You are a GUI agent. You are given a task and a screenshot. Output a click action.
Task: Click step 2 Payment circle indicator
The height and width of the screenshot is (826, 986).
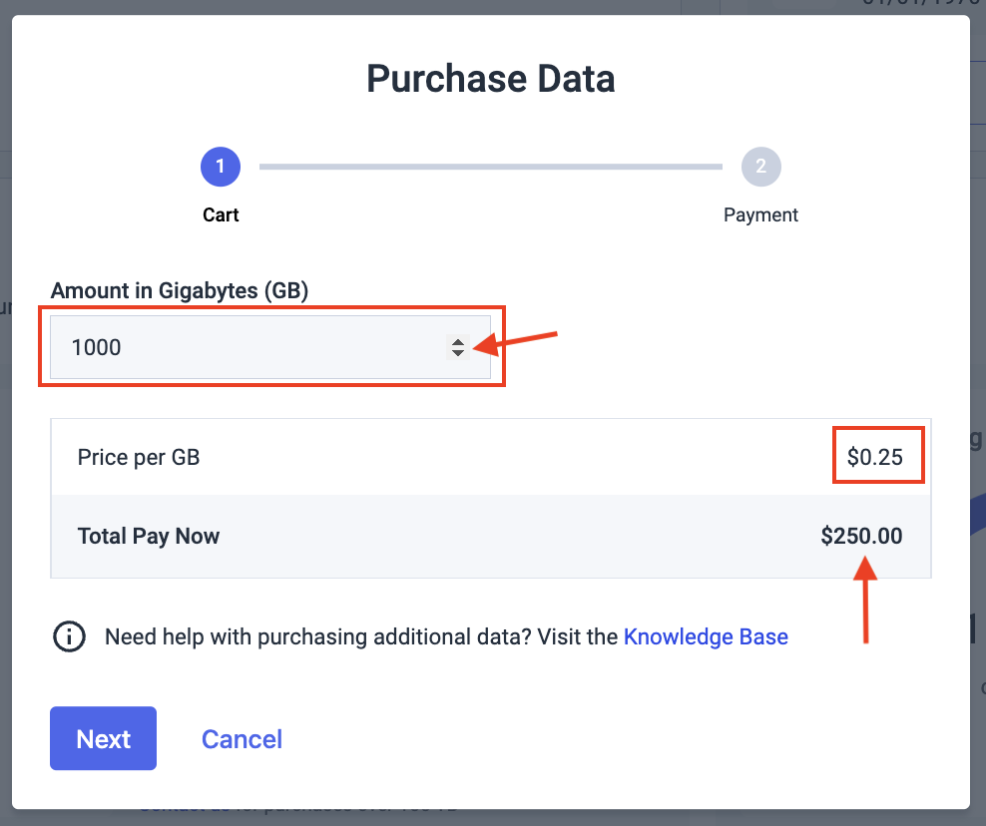760,167
